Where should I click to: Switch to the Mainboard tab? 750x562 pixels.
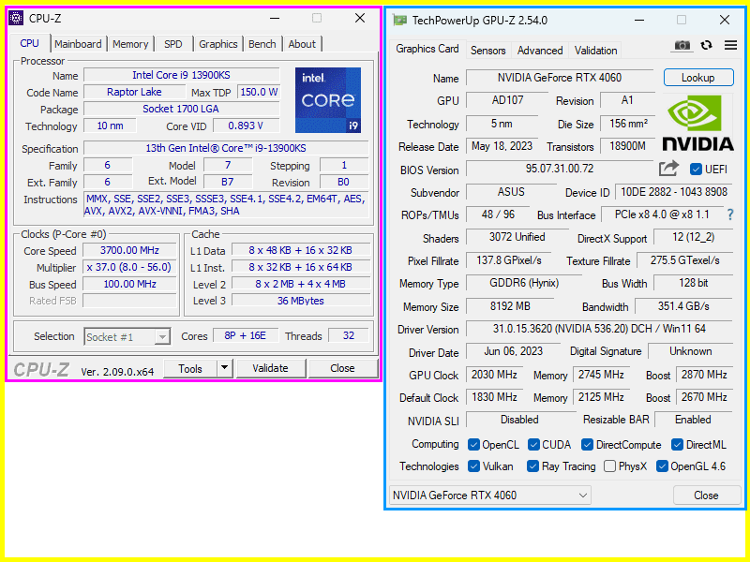(x=78, y=44)
